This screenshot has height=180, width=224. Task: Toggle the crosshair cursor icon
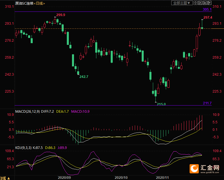[x=196, y=3]
